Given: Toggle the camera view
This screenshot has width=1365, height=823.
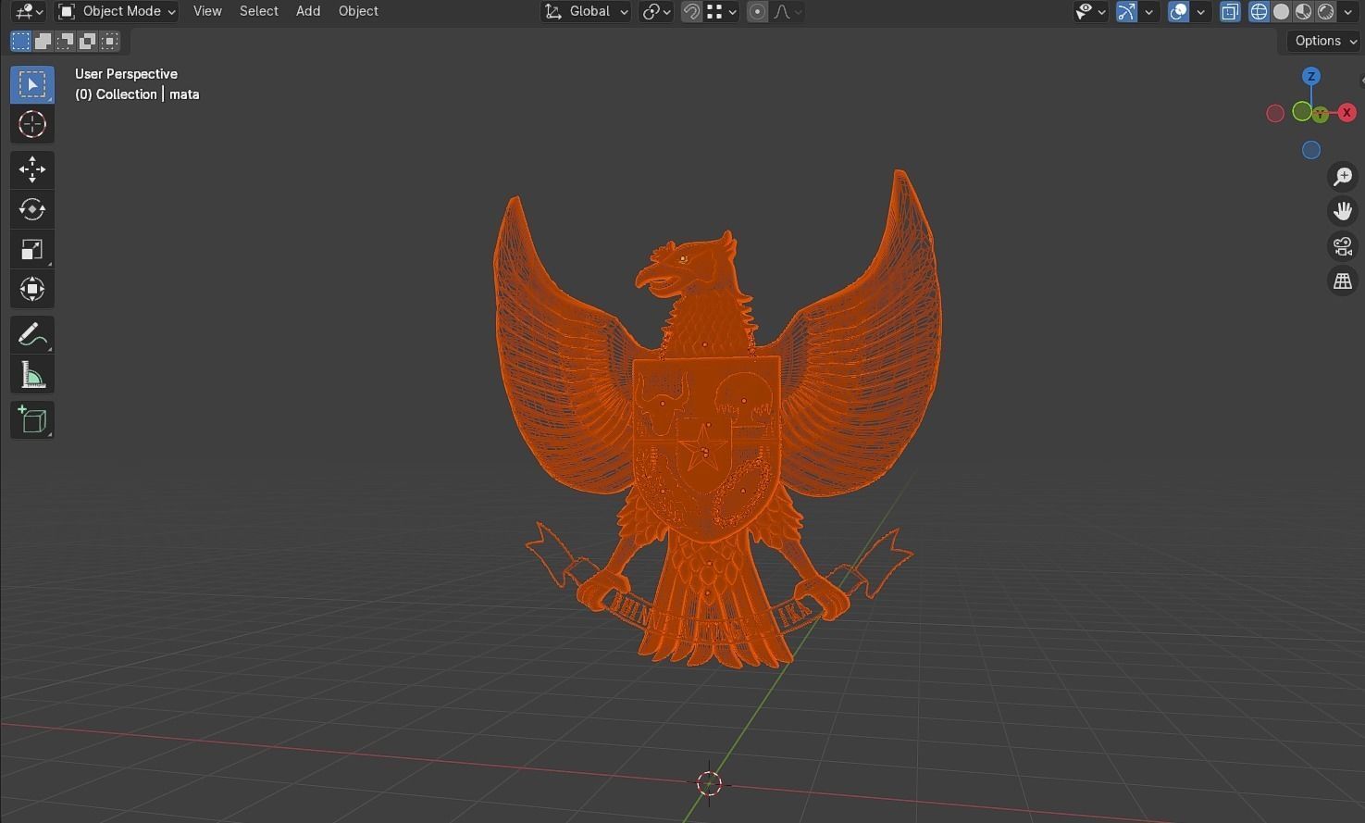Looking at the screenshot, I should (x=1343, y=246).
